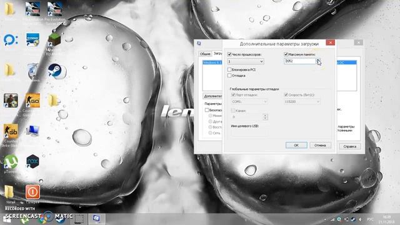The image size is (400, 225).
Task: Check safe boot checkbox in msconfig window
Action: point(207,110)
